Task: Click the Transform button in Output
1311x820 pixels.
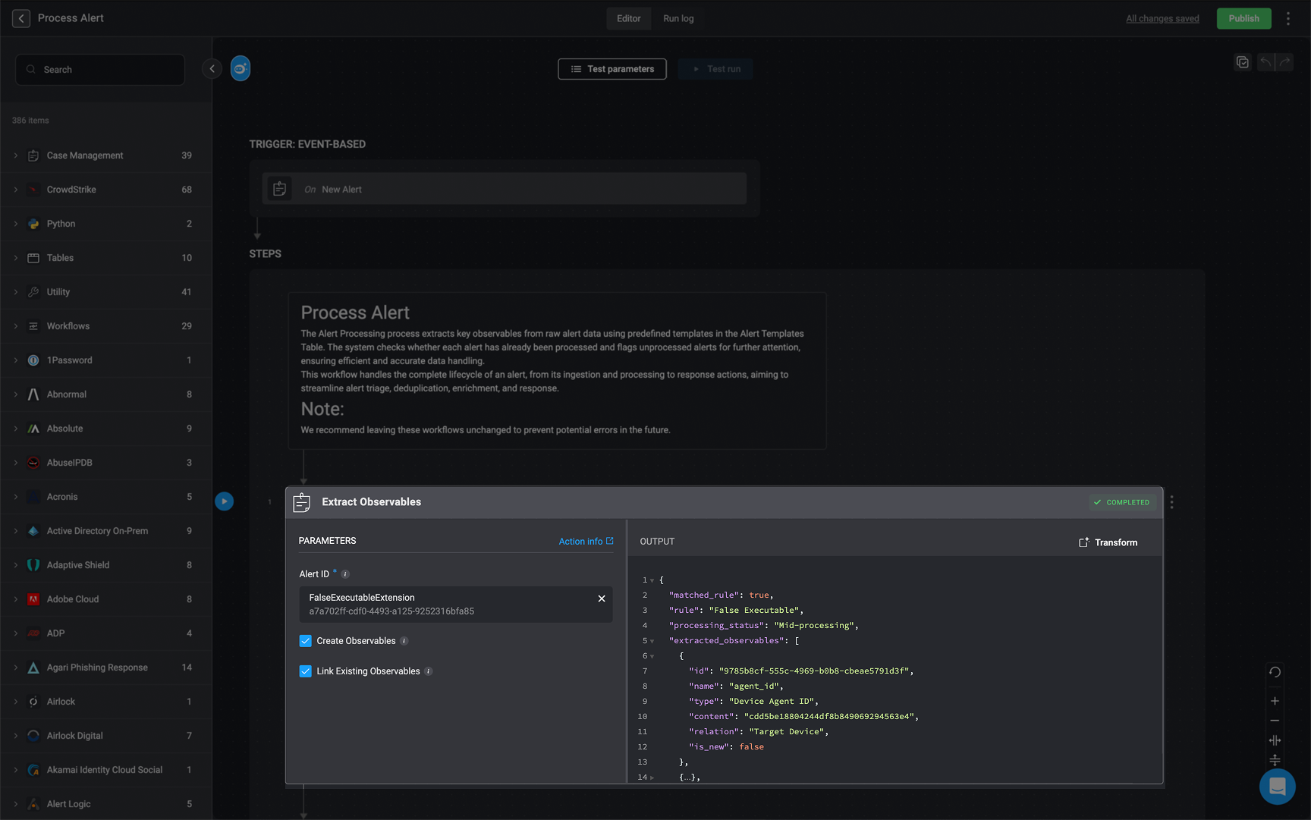Action: [x=1108, y=542]
